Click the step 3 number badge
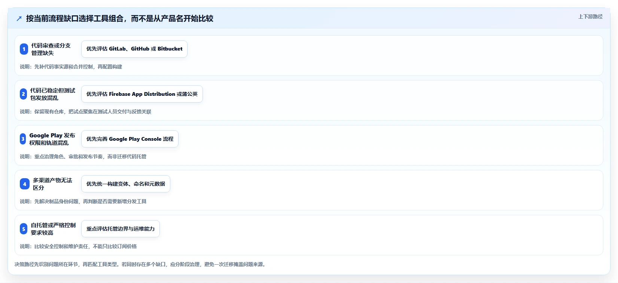Viewport: 618px width, 283px height. point(23,139)
